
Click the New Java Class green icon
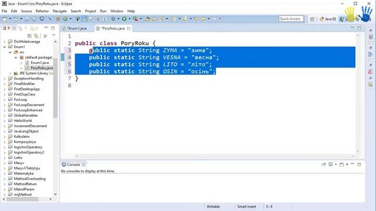coord(65,19)
